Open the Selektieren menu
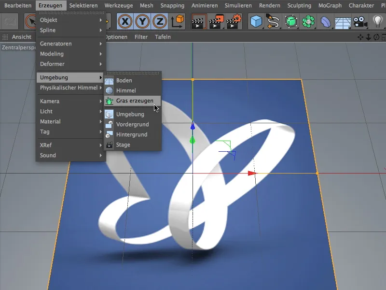386x290 pixels. (83, 5)
